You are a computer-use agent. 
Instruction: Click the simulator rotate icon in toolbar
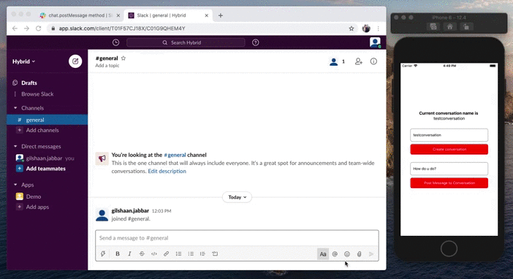coord(466,27)
